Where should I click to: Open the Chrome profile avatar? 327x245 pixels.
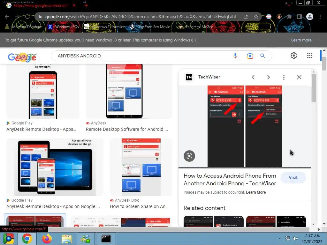pos(310,17)
